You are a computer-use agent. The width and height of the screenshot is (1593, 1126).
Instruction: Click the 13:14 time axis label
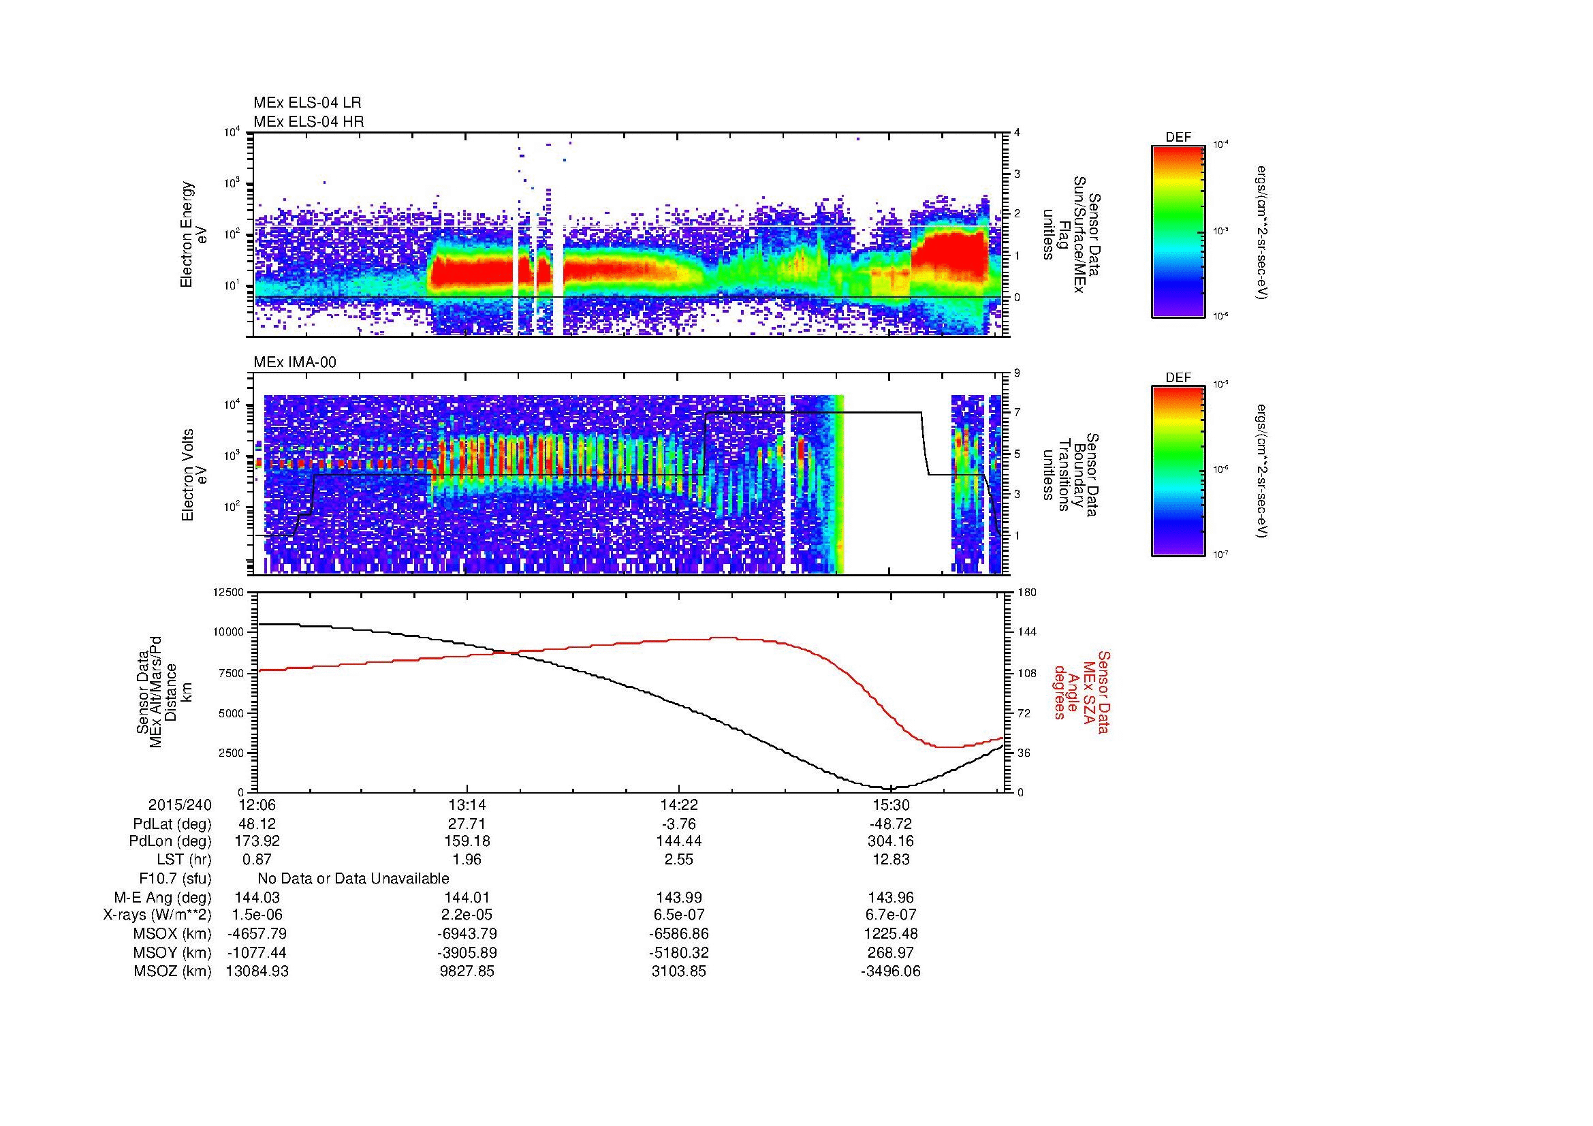coord(467,804)
